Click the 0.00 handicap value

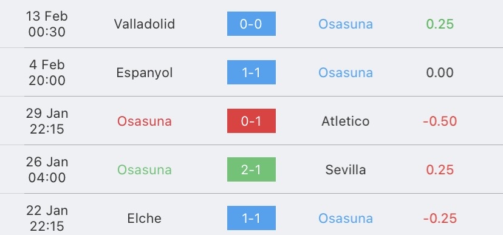coord(440,73)
